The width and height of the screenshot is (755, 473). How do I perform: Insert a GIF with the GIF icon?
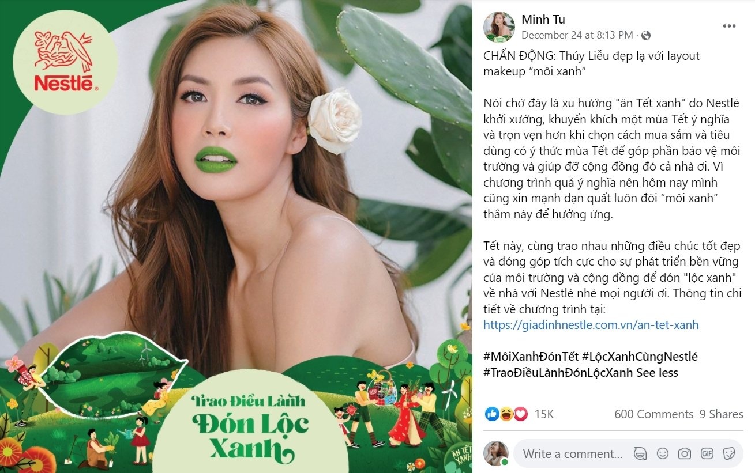[706, 453]
